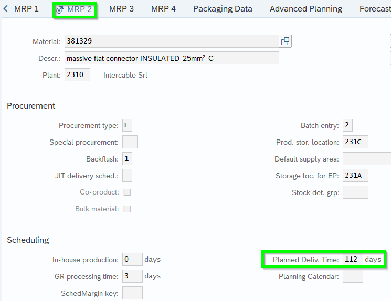391x301 pixels.
Task: Click the GR processing time field
Action: 133,276
